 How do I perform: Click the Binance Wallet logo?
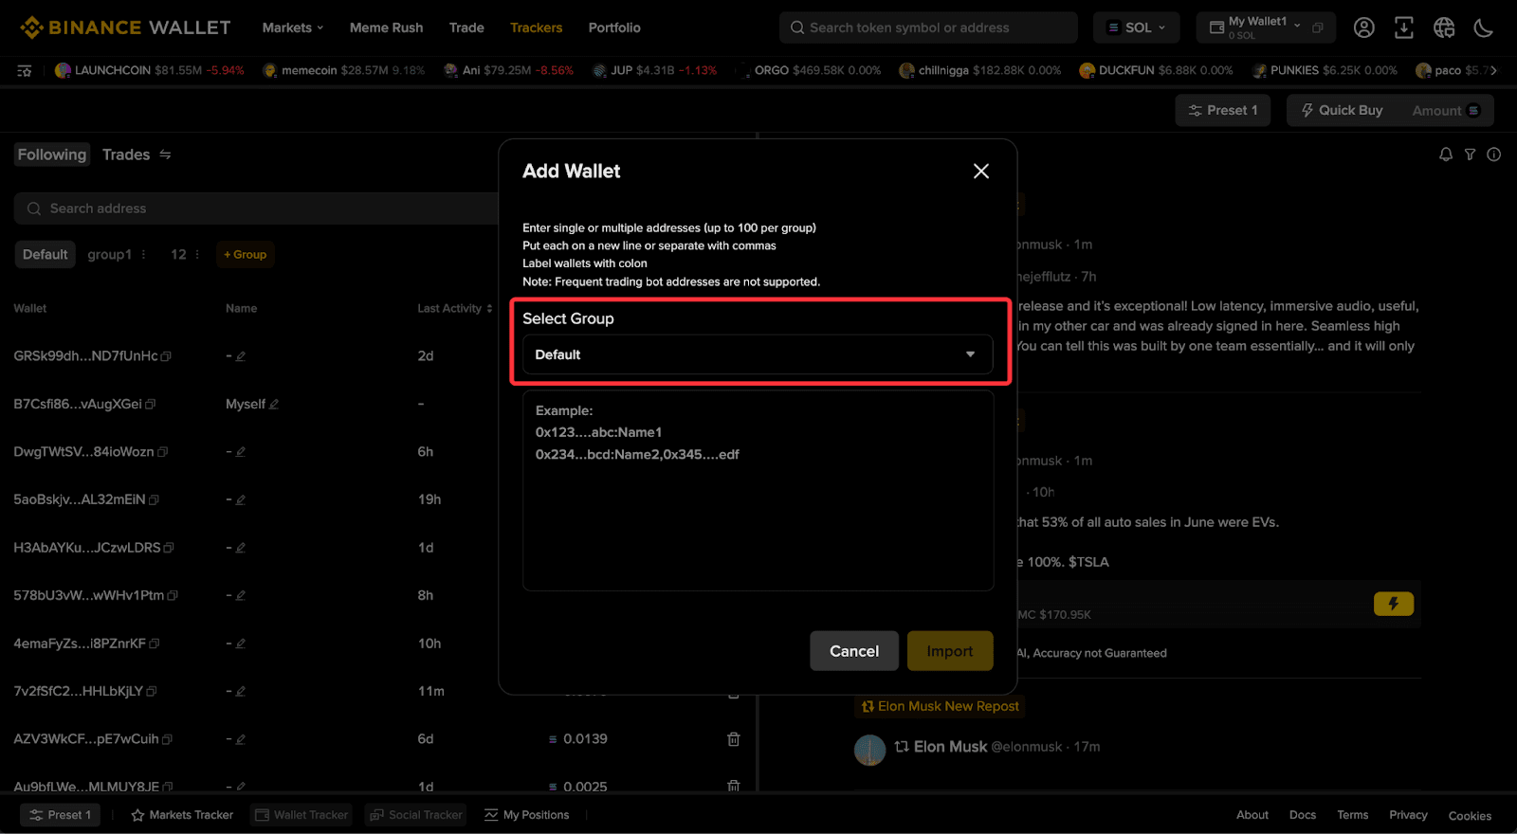(x=125, y=27)
